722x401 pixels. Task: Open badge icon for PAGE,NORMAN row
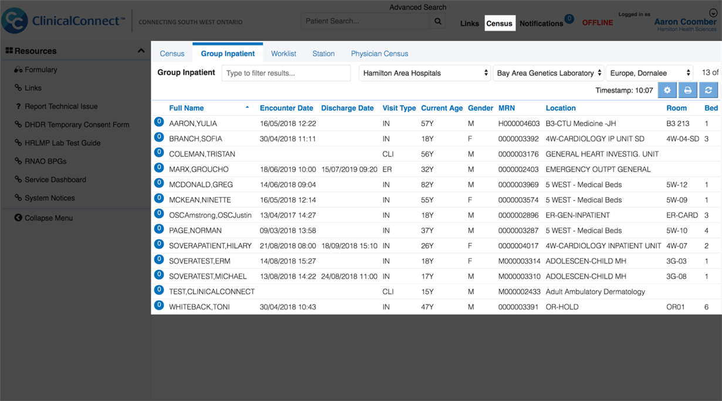click(x=158, y=229)
